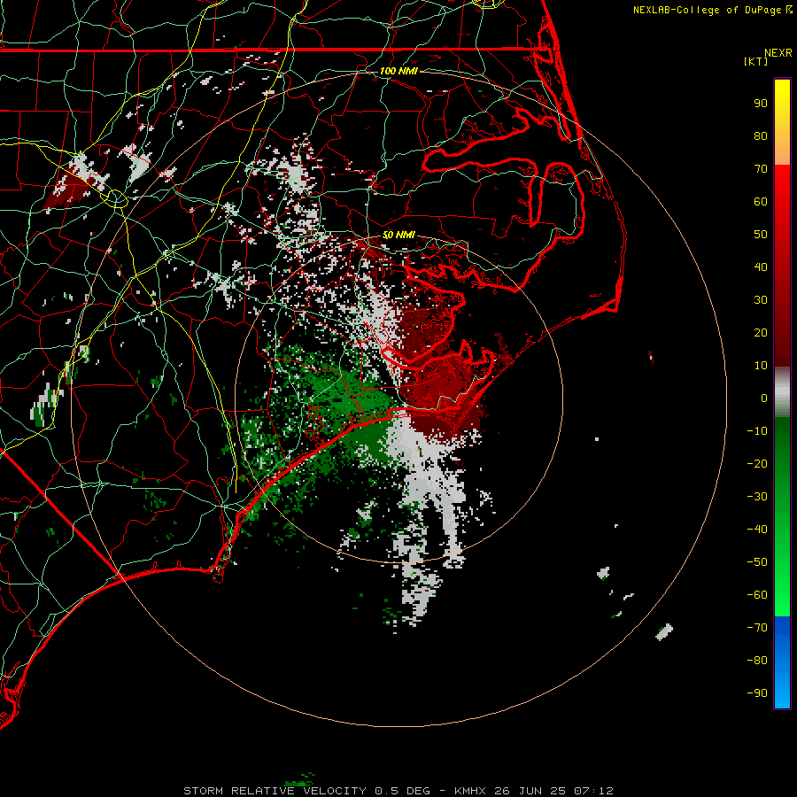Image resolution: width=797 pixels, height=797 pixels.
Task: Select the -20 value on the scale
Action: click(757, 464)
